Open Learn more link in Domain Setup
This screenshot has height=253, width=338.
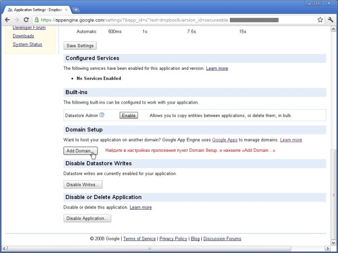291,140
